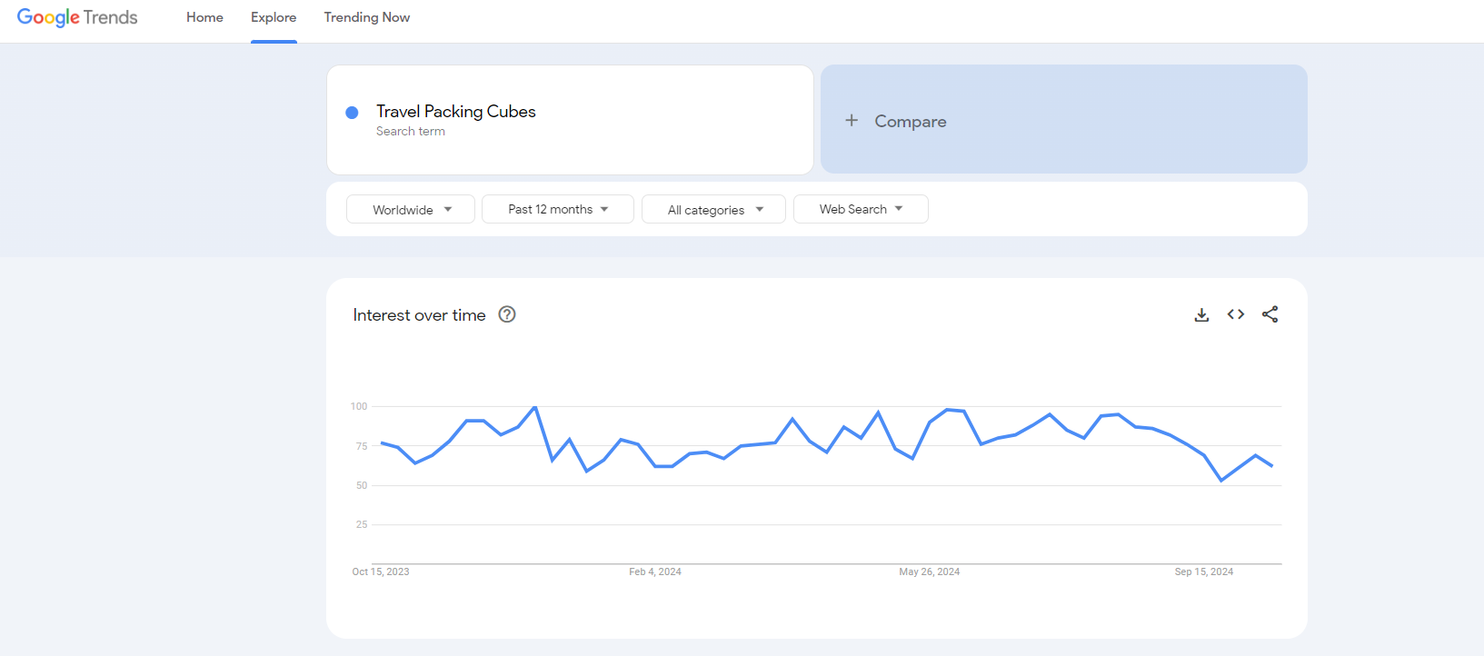Open the All categories dropdown

pos(713,209)
